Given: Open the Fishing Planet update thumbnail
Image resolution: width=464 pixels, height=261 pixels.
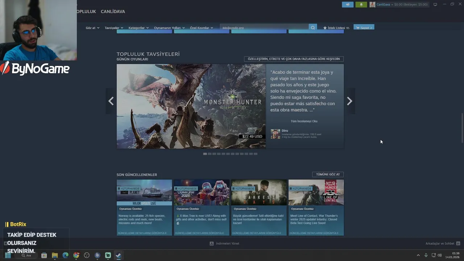Looking at the screenshot, I should click(144, 192).
